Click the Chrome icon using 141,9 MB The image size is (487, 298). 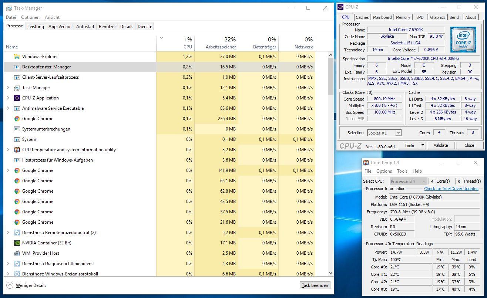[17, 170]
